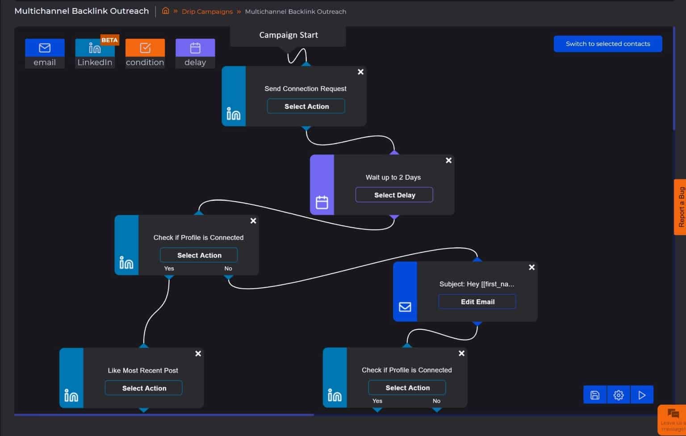
Task: Click Edit Email button
Action: coord(477,302)
